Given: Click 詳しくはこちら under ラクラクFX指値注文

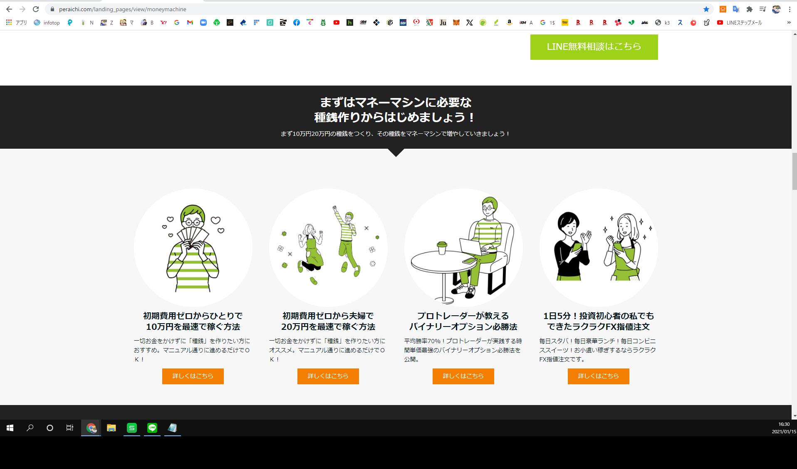Looking at the screenshot, I should tap(599, 376).
